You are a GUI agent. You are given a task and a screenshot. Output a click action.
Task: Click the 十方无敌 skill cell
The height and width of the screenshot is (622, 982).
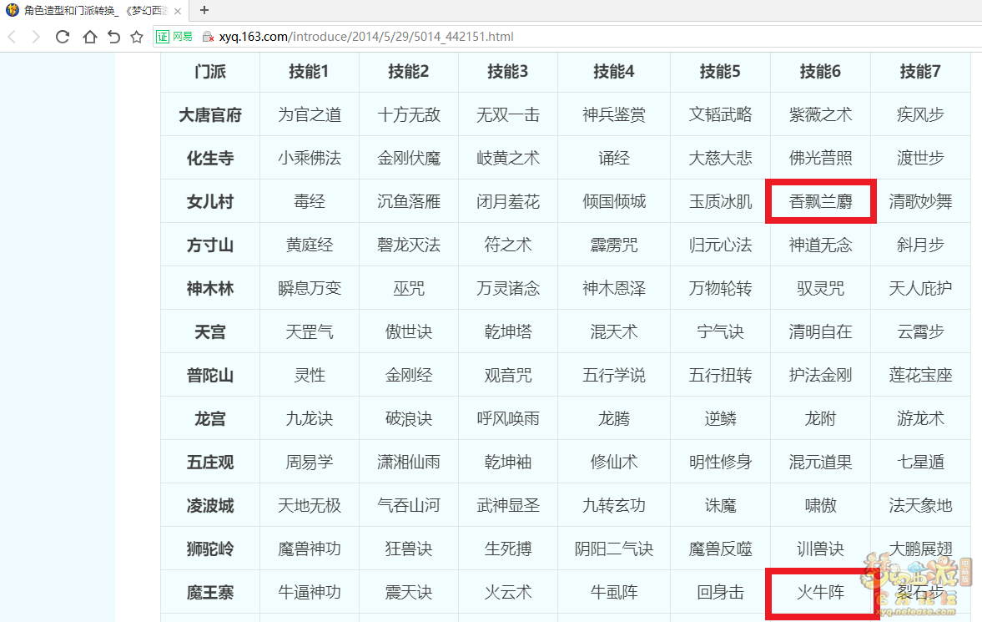pos(409,114)
